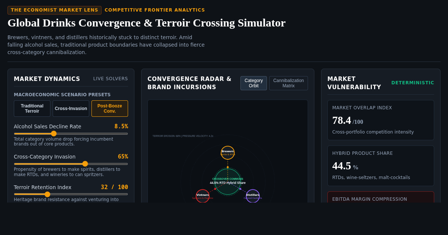Click the Global Drinks Convergence page title
The image size is (448, 235).
pyautogui.click(x=146, y=23)
